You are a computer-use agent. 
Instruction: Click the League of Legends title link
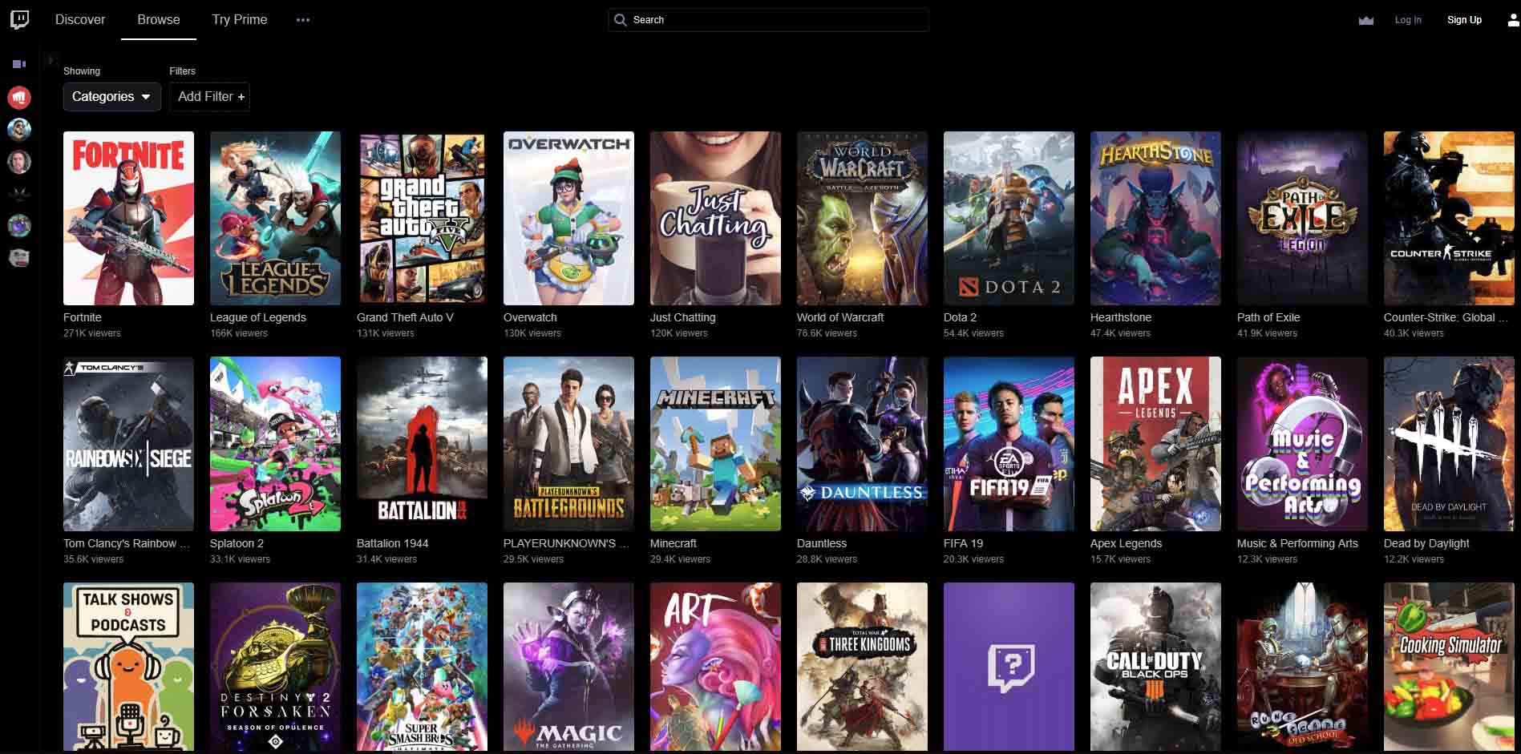(258, 317)
